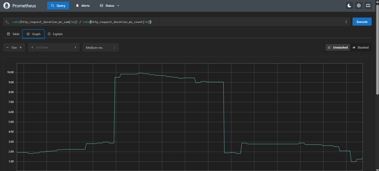Click the 5.00 y-axis label
Viewport: 379px width, 171px height.
(x=11, y=122)
